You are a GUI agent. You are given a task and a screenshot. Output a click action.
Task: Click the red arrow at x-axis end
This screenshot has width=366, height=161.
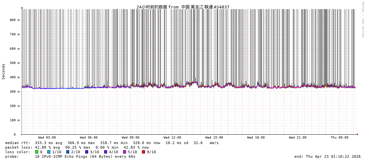pos(357,134)
